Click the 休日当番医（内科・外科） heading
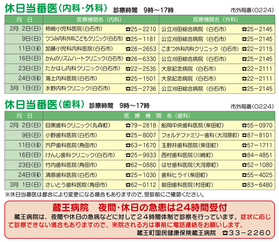The height and width of the screenshot is (242, 279). point(56,7)
